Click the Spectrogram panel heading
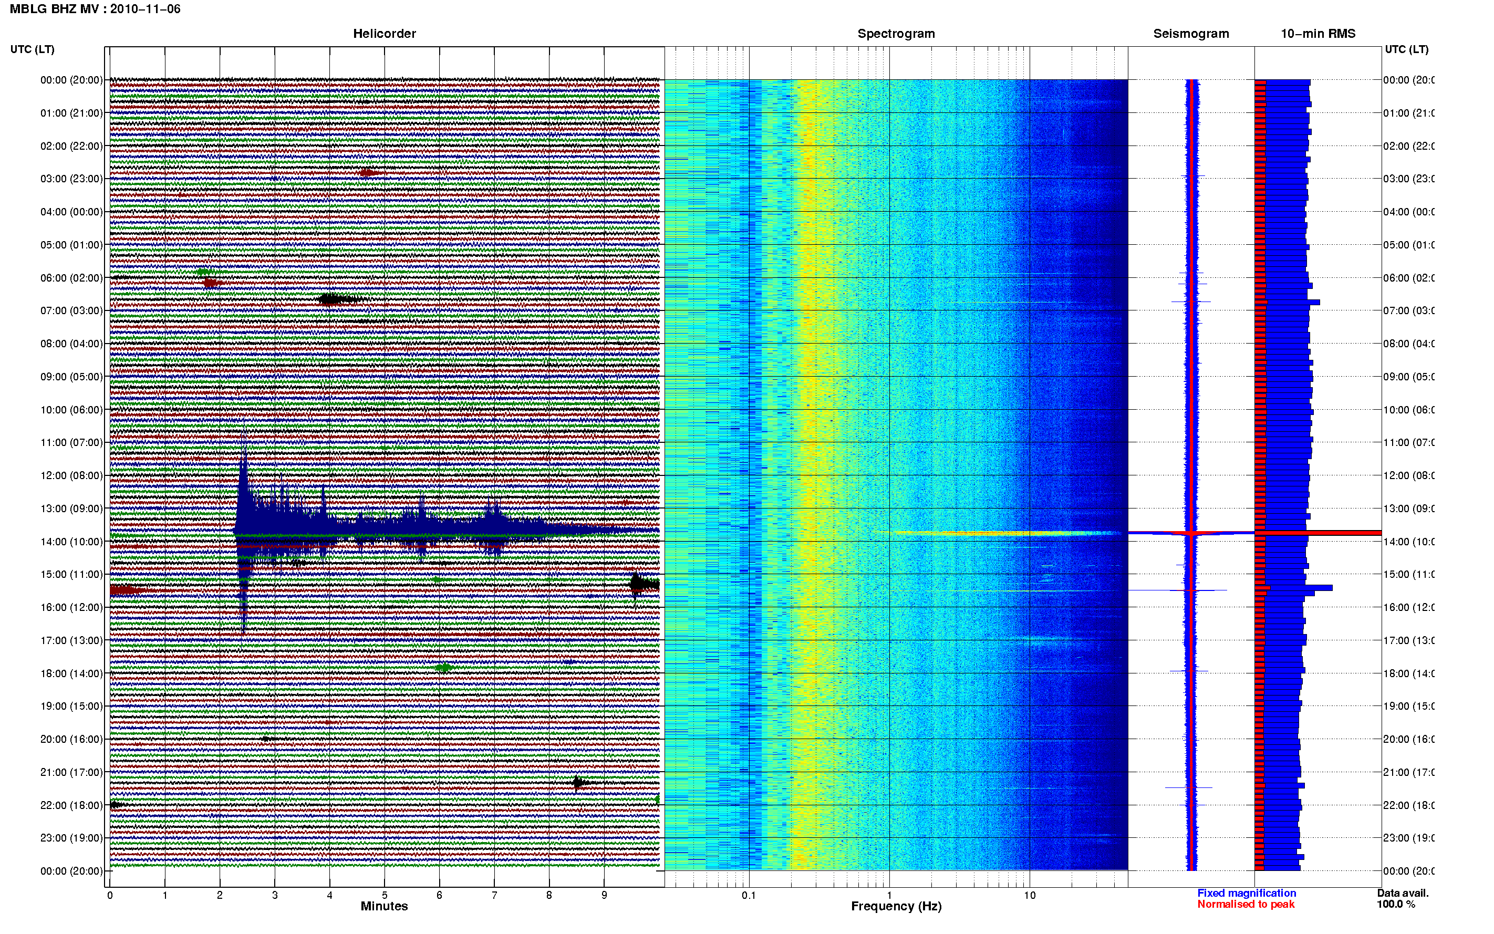The height and width of the screenshot is (934, 1494). tap(896, 34)
